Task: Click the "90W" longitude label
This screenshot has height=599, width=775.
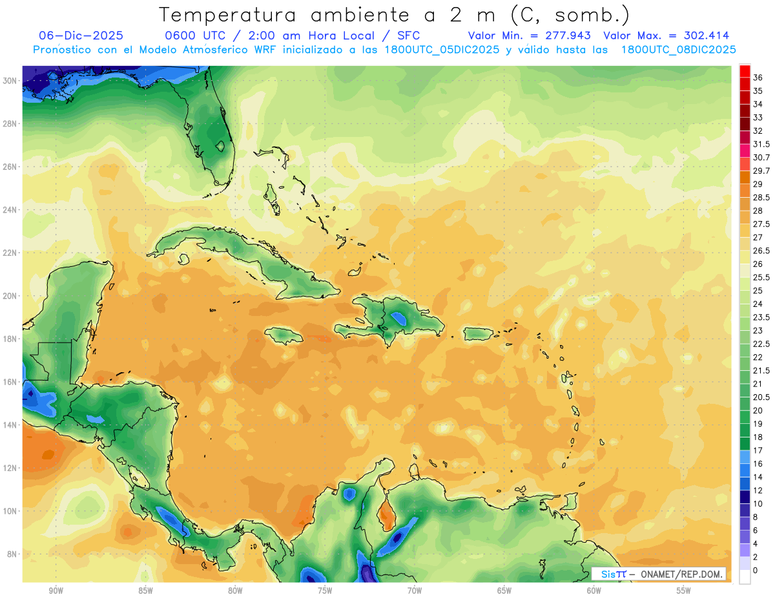Action: tap(56, 591)
